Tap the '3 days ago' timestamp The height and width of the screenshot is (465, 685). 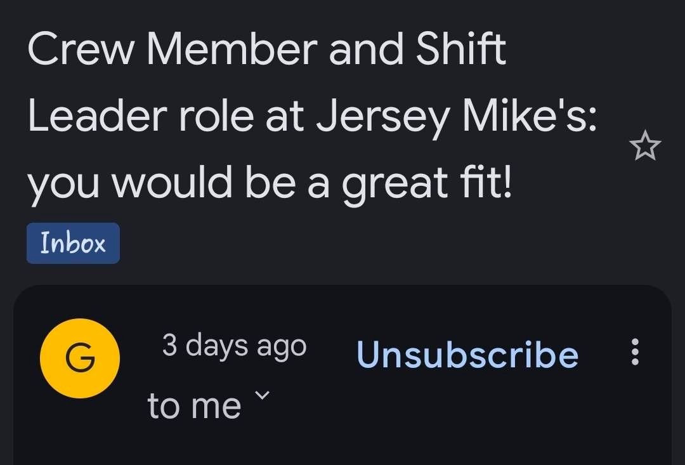click(x=234, y=346)
